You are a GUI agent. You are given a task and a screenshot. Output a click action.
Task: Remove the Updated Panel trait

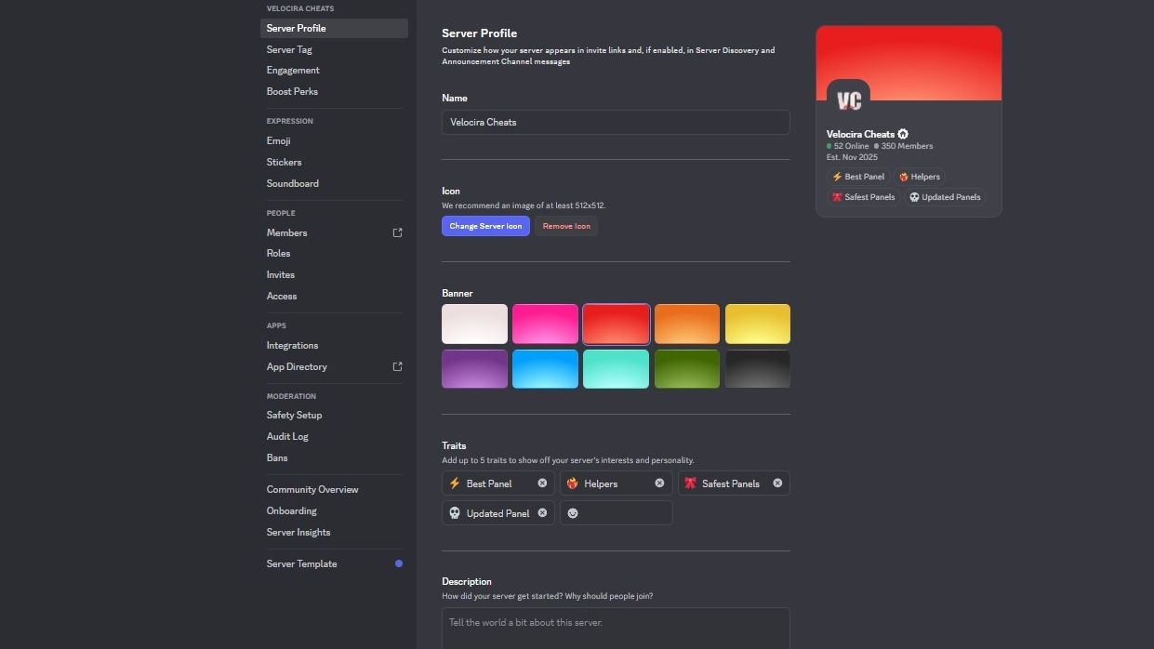[x=542, y=513]
